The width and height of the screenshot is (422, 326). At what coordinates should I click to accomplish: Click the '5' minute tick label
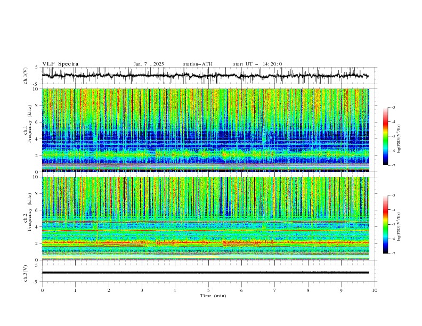coord(208,290)
